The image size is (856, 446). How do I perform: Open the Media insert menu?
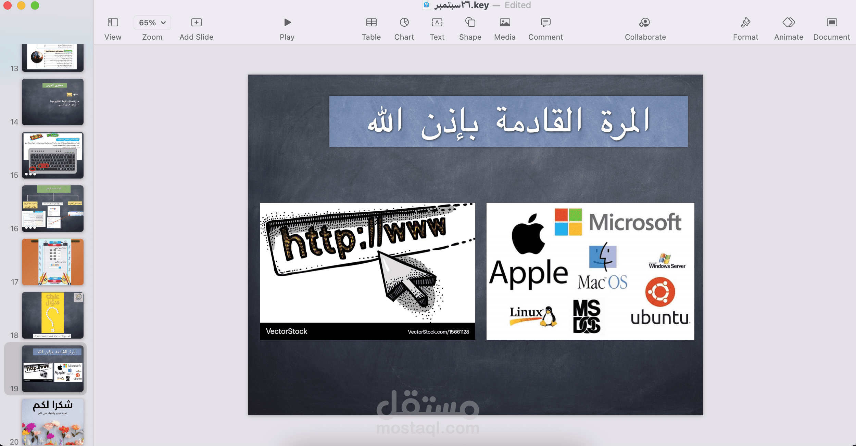pyautogui.click(x=505, y=23)
